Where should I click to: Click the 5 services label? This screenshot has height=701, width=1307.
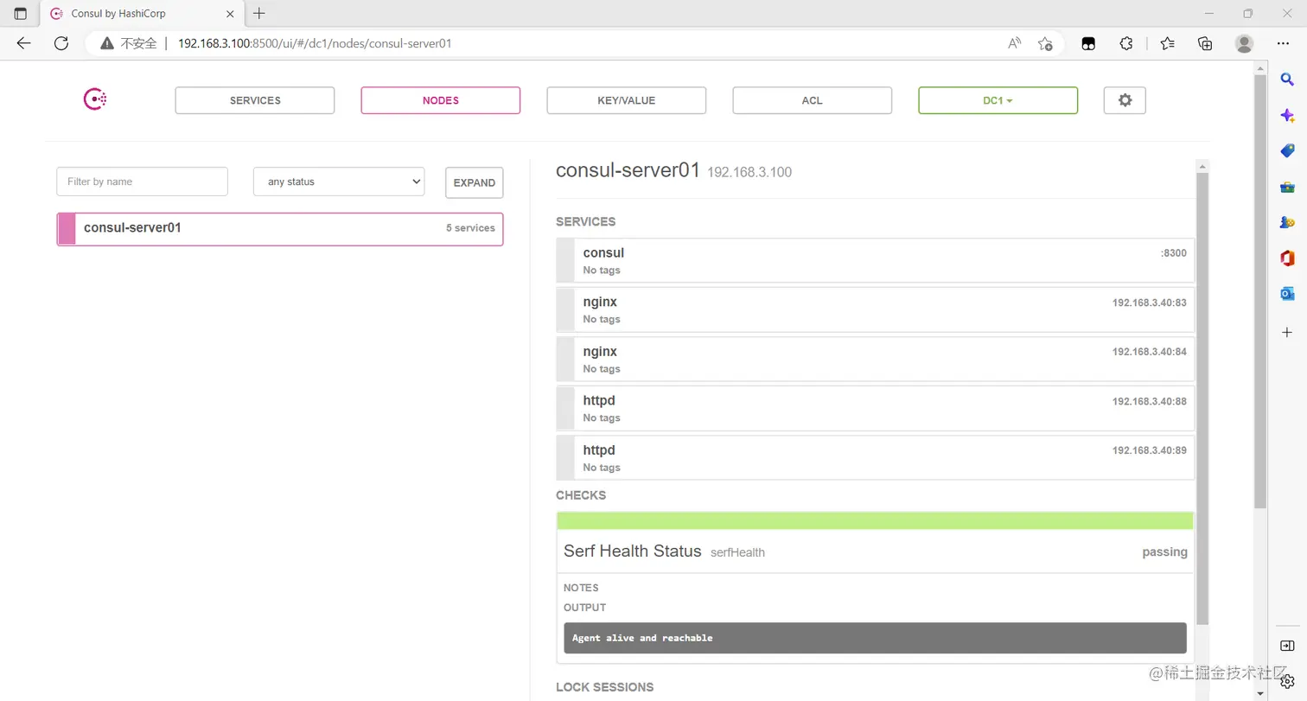470,228
